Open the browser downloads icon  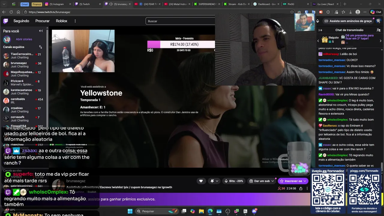[x=350, y=12]
